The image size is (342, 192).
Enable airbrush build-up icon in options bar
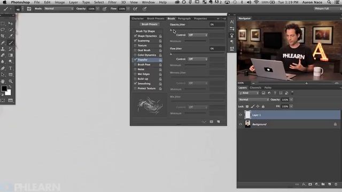pos(135,9)
